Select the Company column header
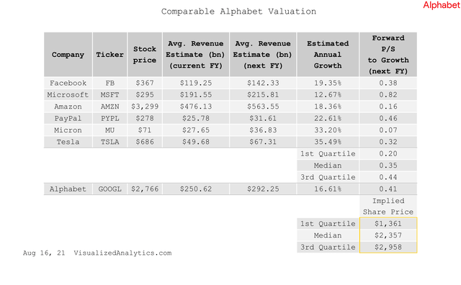Viewport: 461px width, 285px height. [68, 55]
